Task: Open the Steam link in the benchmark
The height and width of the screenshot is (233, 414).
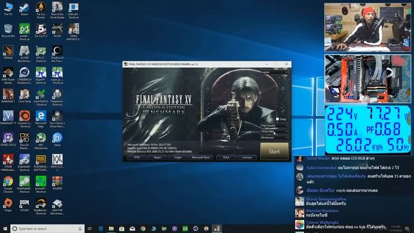Action: (157, 157)
